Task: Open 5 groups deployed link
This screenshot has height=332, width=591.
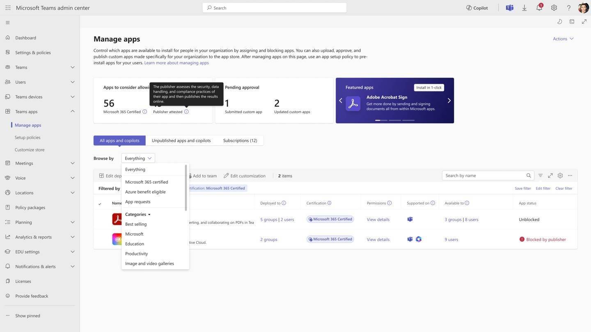Action: pyautogui.click(x=269, y=220)
